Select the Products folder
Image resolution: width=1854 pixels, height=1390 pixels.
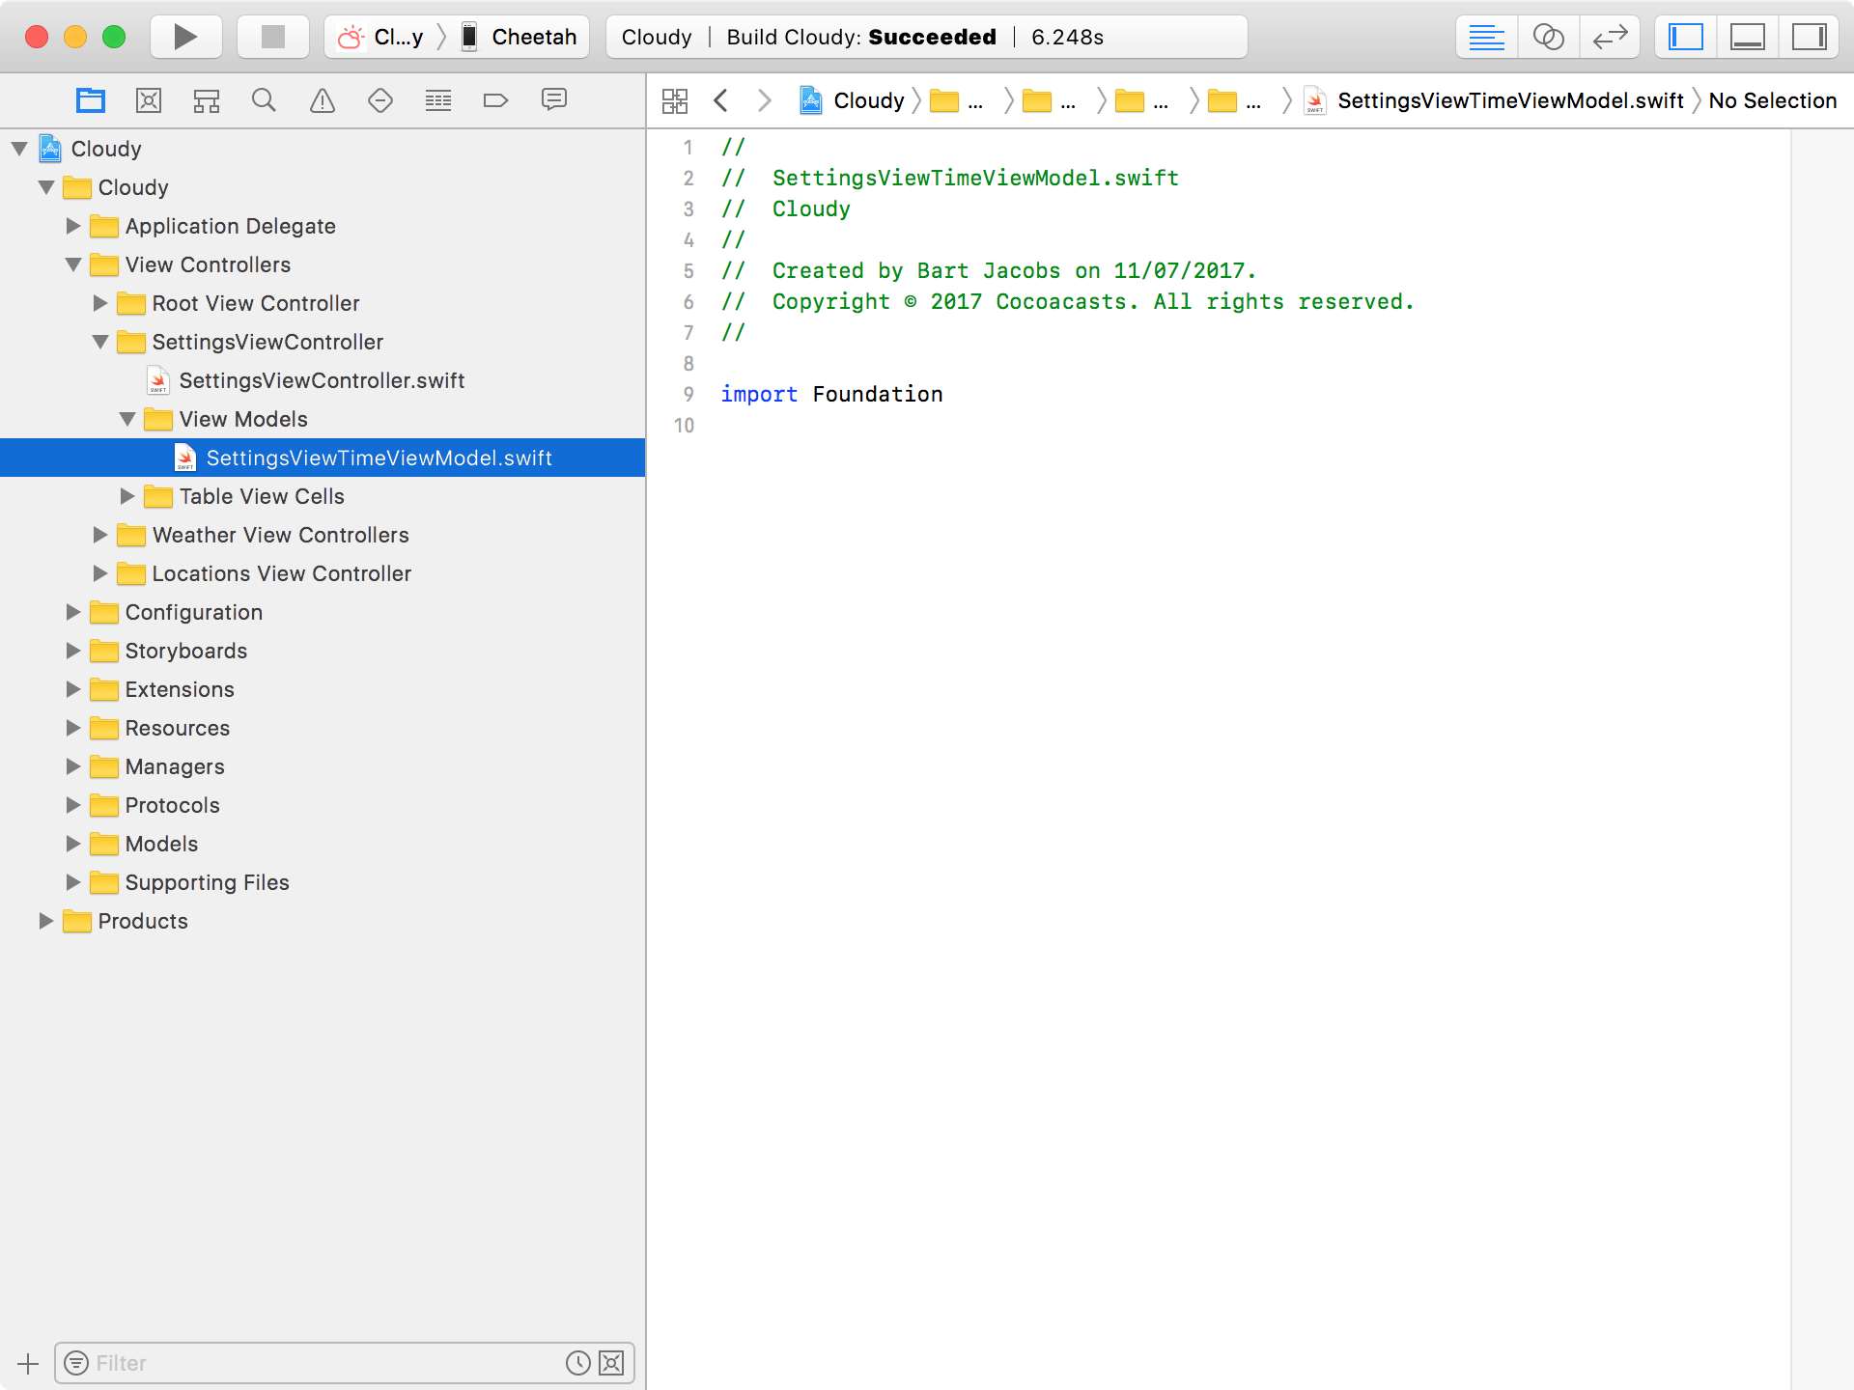pyautogui.click(x=323, y=921)
